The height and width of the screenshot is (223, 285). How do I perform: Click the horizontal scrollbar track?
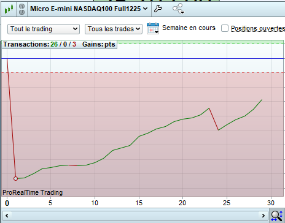tap(135, 216)
